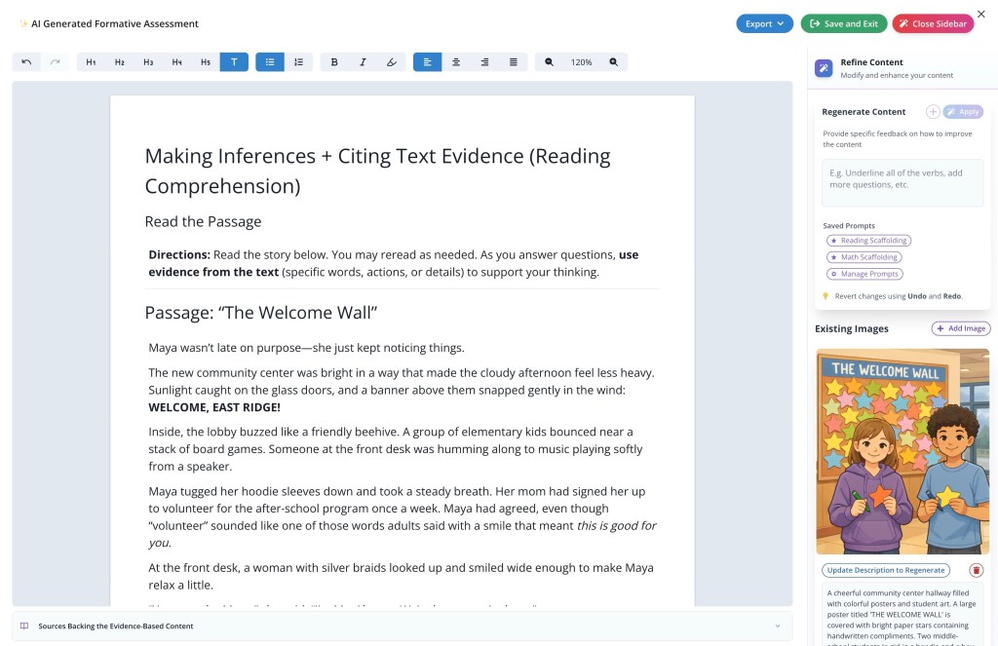Click the 'Read the Passage' heading
998x646 pixels.
click(203, 221)
